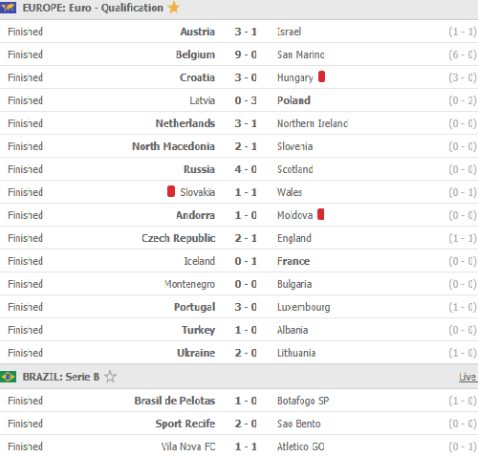Image resolution: width=478 pixels, height=457 pixels.
Task: Click the Netherlands half-time score (0 - 0)
Action: tap(463, 123)
